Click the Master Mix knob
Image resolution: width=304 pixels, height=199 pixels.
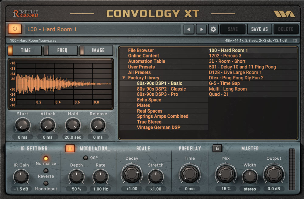[x=226, y=174]
